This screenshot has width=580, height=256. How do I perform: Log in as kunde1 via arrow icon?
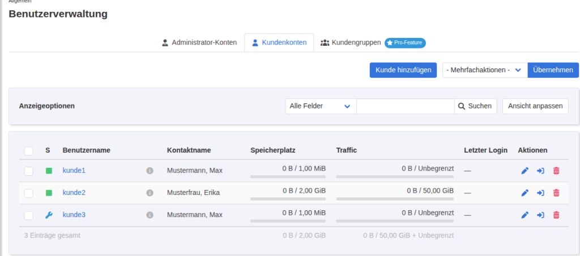540,171
